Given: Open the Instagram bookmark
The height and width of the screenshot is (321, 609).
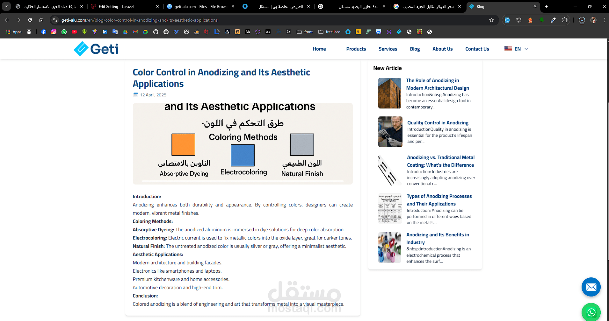Looking at the screenshot, I should (54, 32).
